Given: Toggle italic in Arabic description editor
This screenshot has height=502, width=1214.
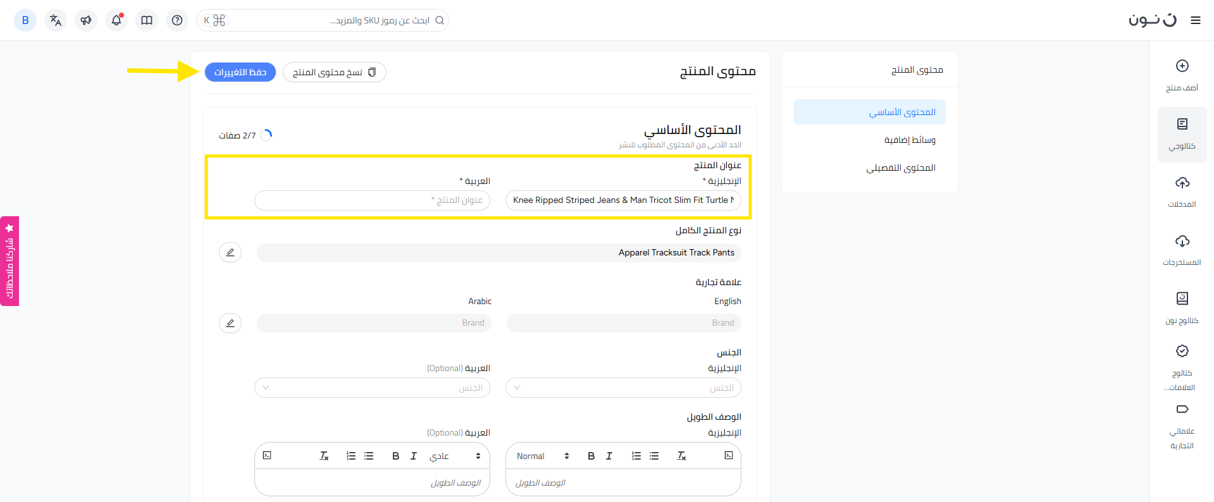Looking at the screenshot, I should tap(413, 456).
